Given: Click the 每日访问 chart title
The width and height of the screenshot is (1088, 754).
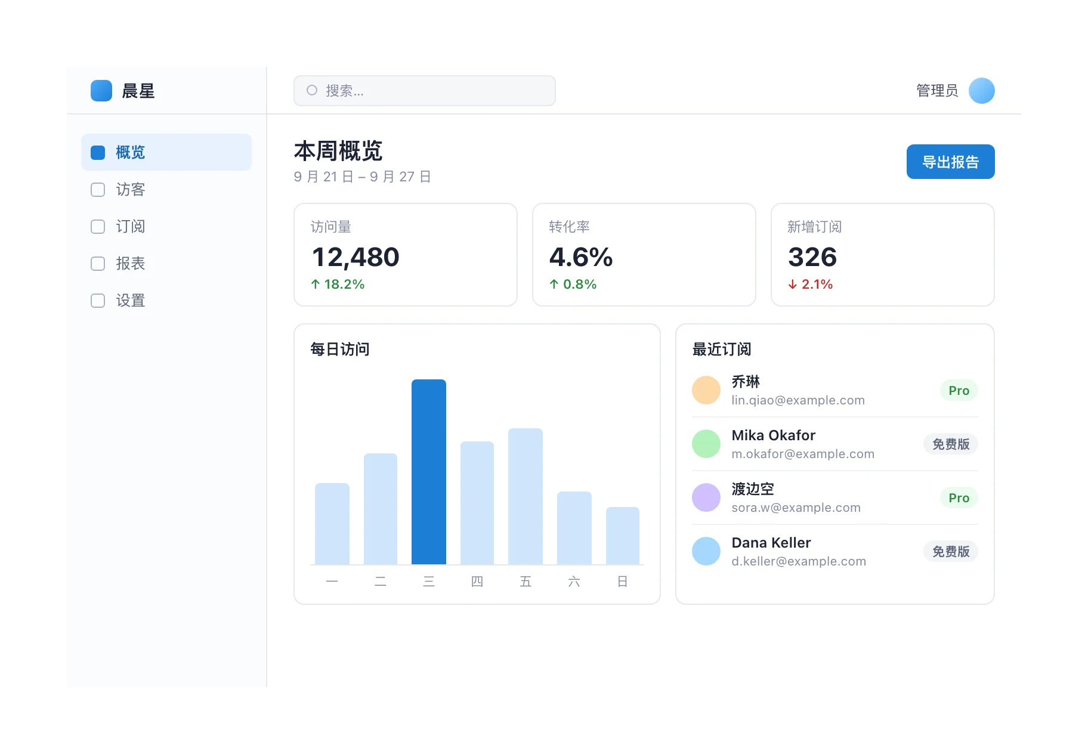Looking at the screenshot, I should click(340, 350).
